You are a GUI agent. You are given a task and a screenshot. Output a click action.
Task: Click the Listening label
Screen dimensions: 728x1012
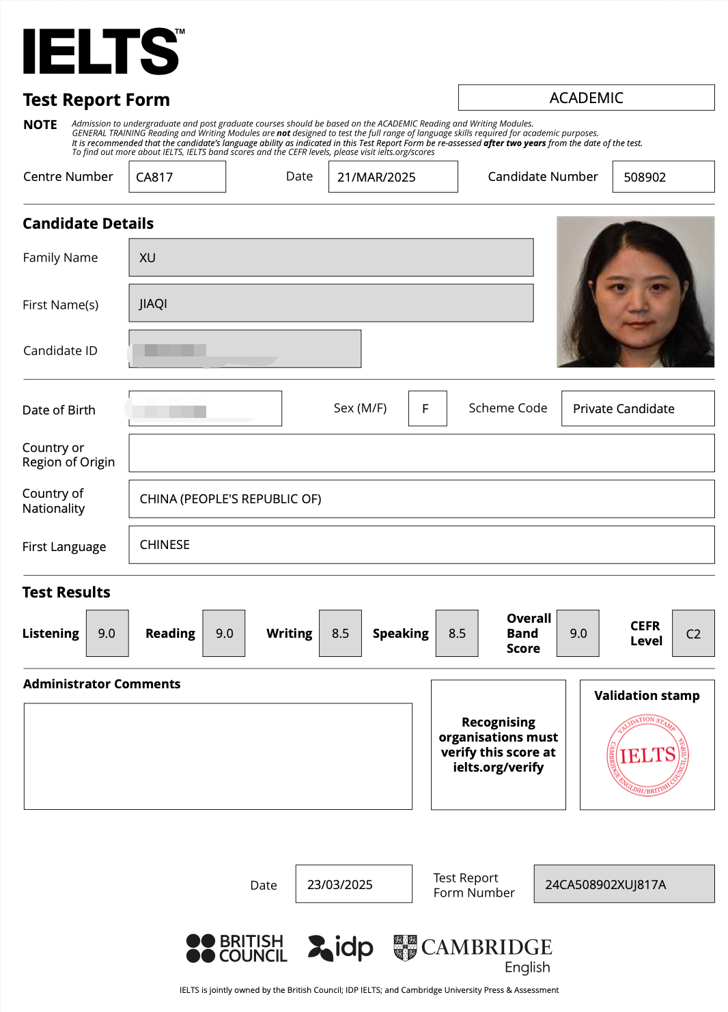[51, 634]
